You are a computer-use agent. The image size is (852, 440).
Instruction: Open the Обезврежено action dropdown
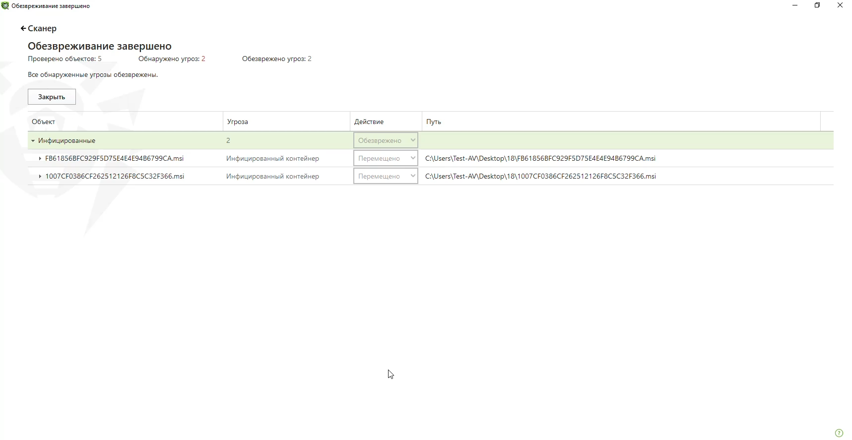coord(386,140)
